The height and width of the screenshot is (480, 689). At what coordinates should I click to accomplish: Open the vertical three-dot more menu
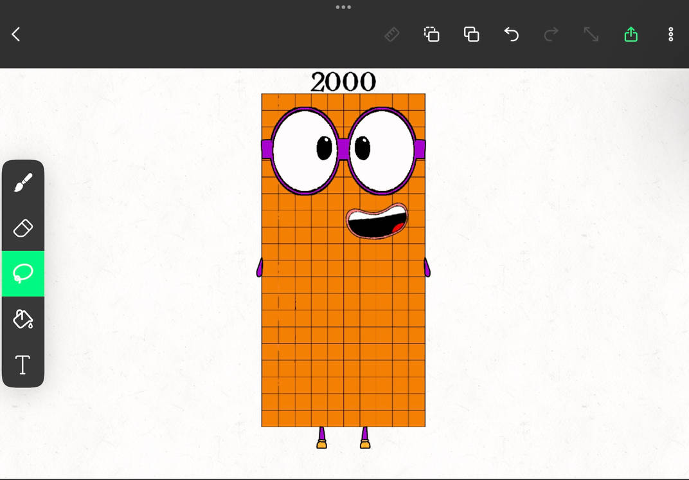[x=670, y=34]
